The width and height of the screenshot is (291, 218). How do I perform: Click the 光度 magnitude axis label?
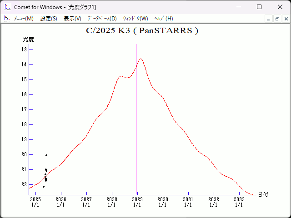click(29, 40)
